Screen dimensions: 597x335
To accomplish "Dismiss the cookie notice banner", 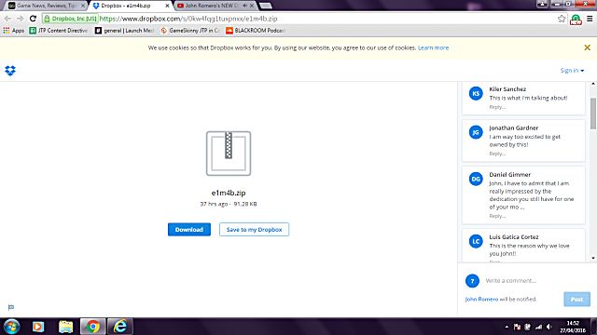I will click(x=587, y=47).
